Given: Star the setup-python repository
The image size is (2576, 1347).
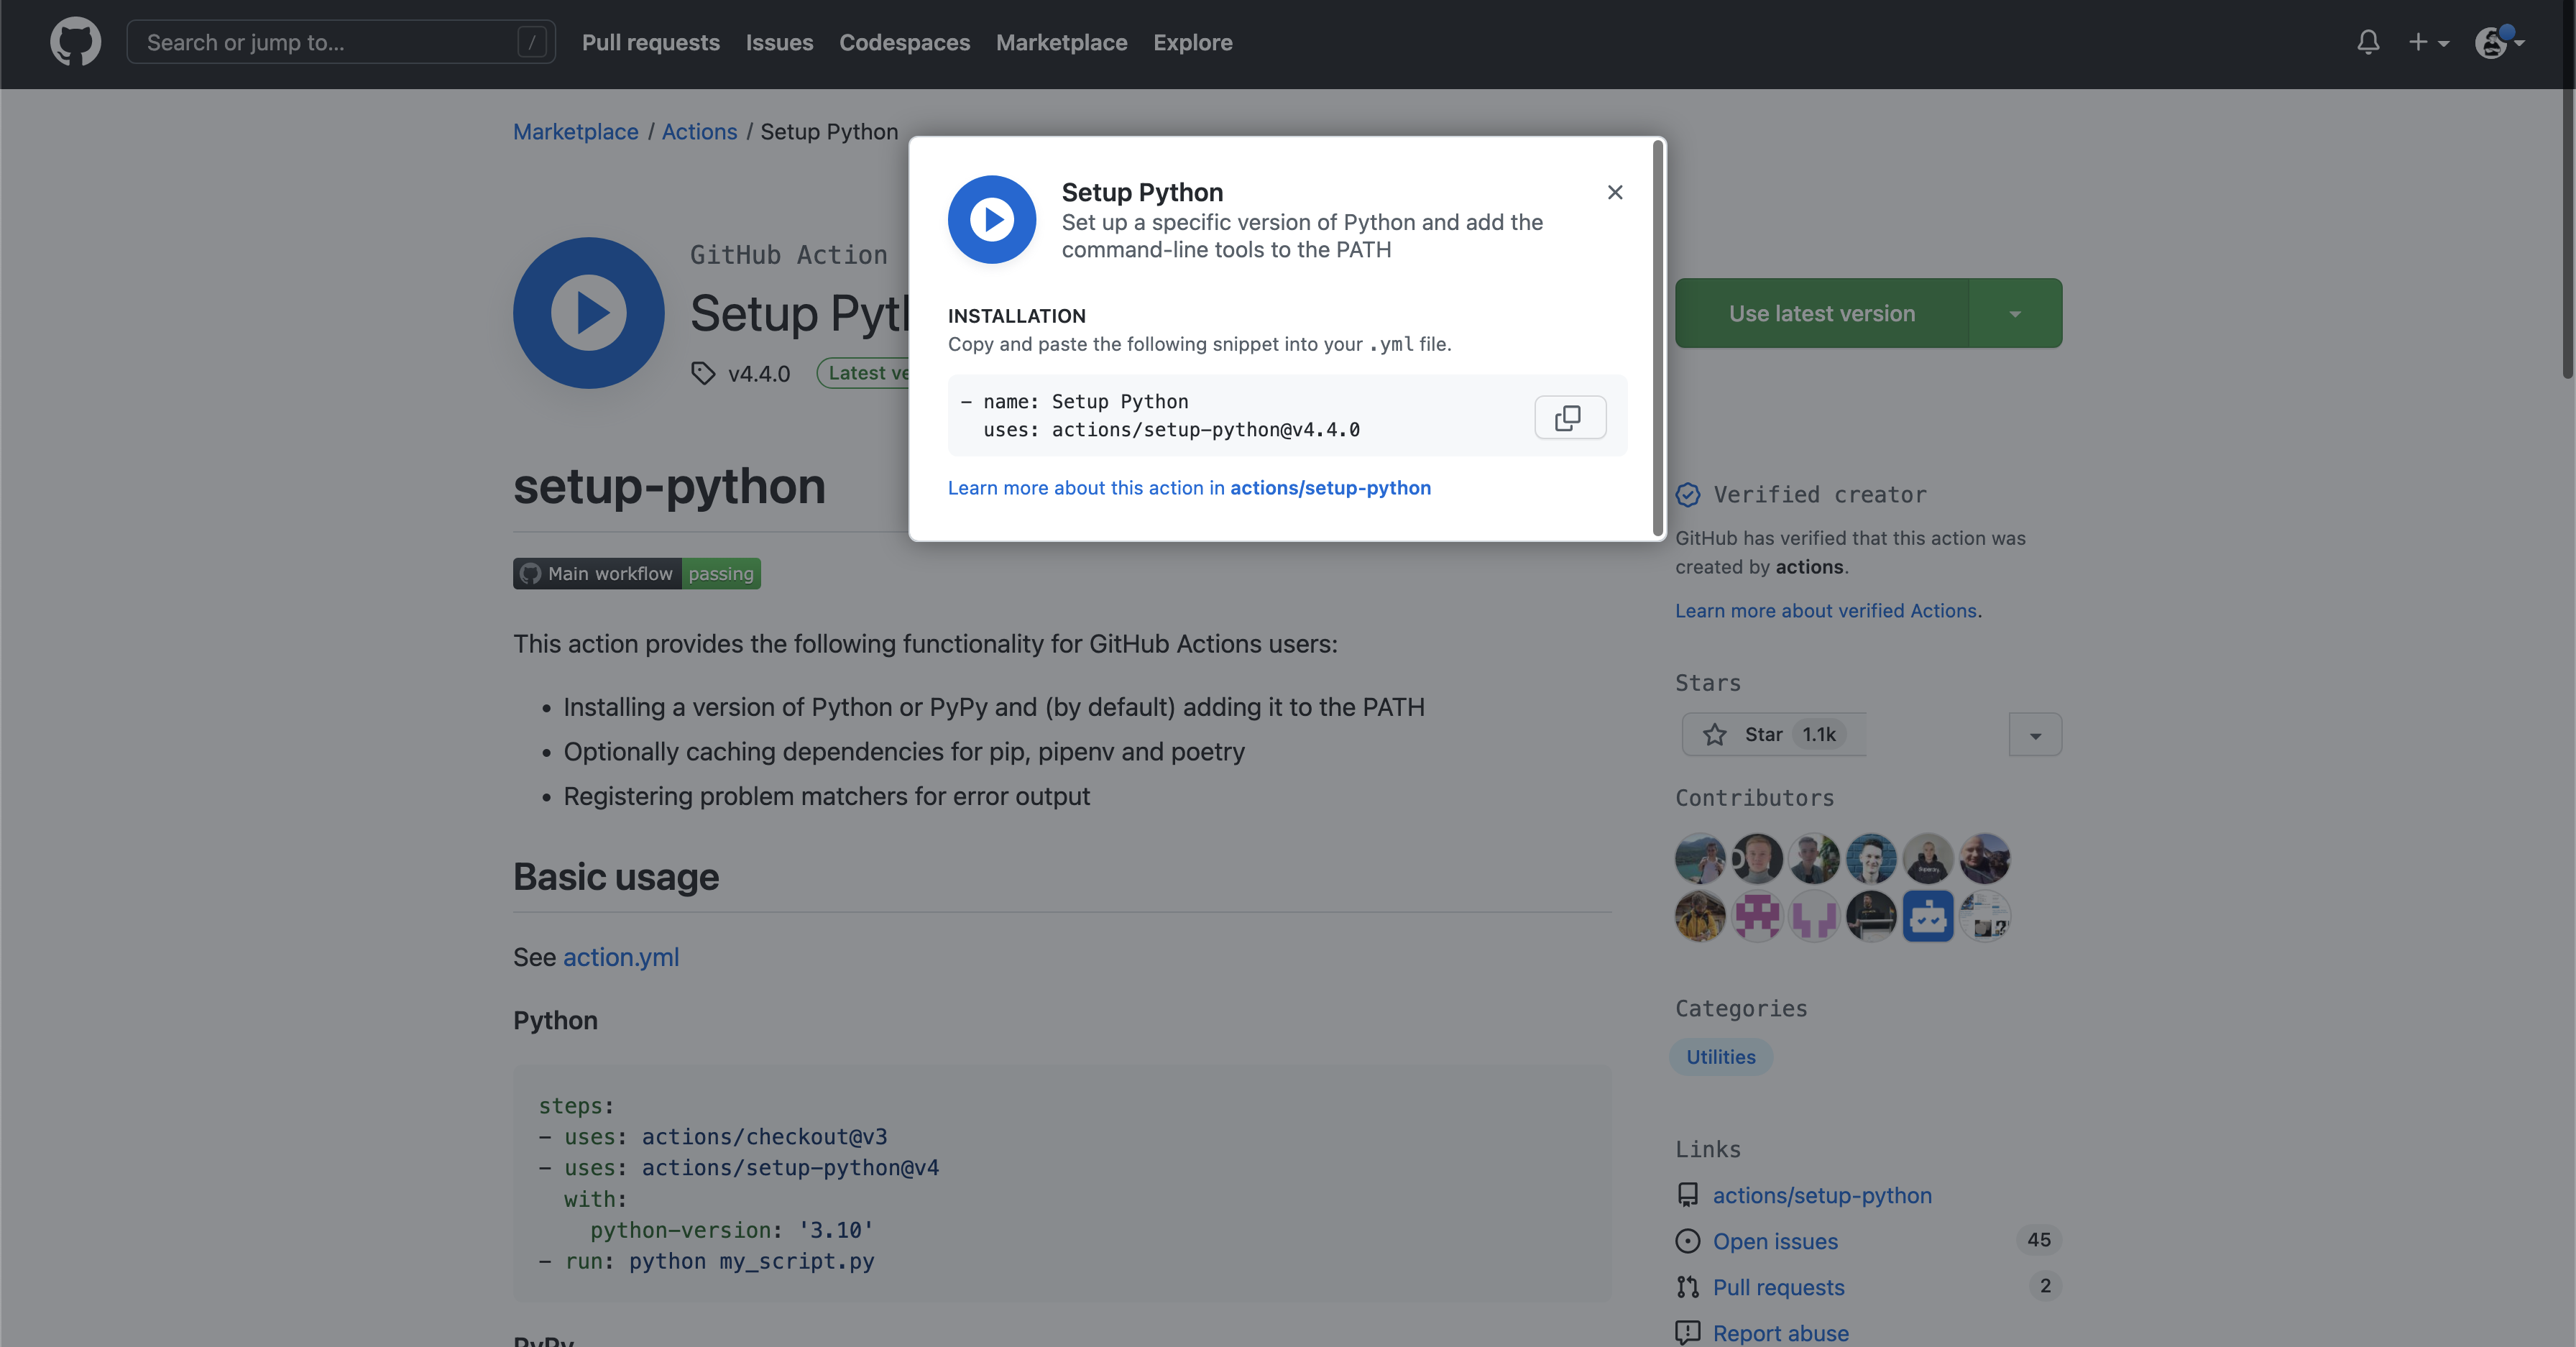Looking at the screenshot, I should coord(1774,735).
